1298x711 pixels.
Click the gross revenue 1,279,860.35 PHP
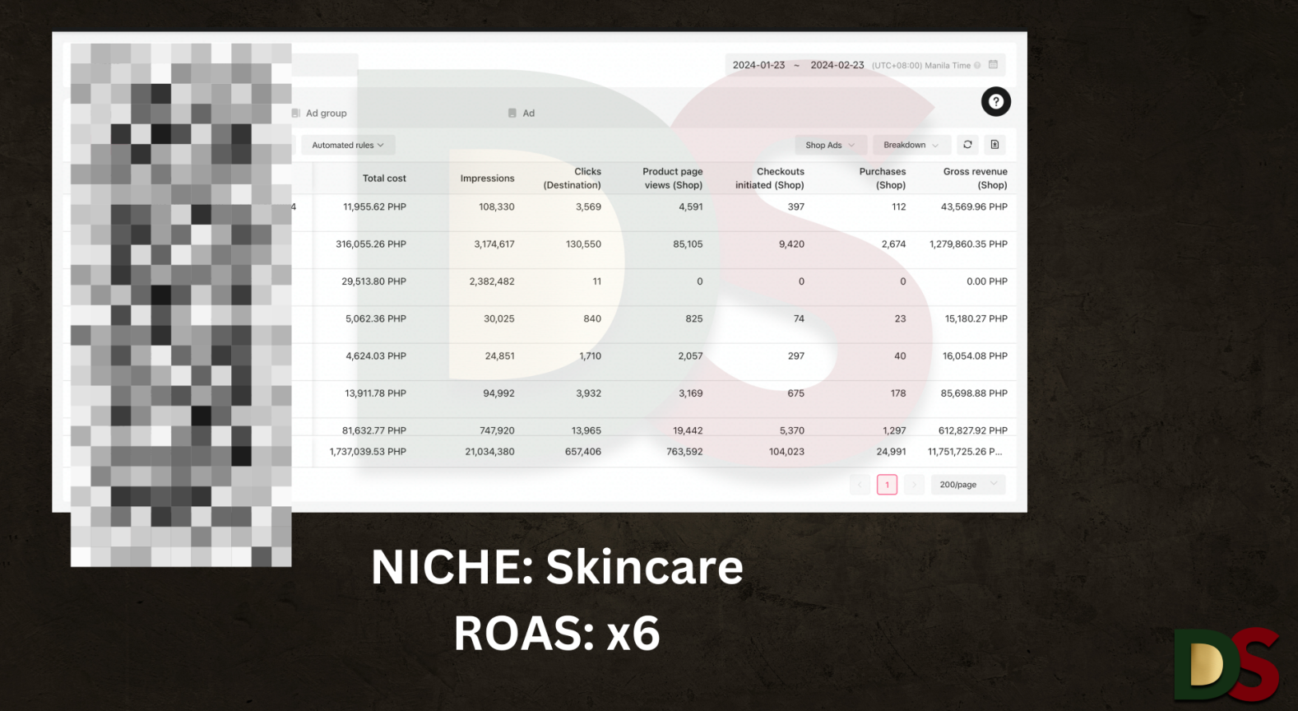968,244
